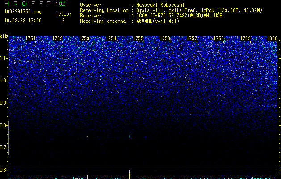Click the 1757 time marker
This screenshot has width=281, height=179.
(192, 38)
